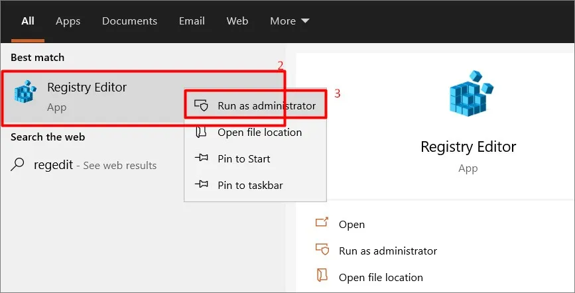Switch to the Apps tab
This screenshot has height=293, width=575.
click(68, 21)
